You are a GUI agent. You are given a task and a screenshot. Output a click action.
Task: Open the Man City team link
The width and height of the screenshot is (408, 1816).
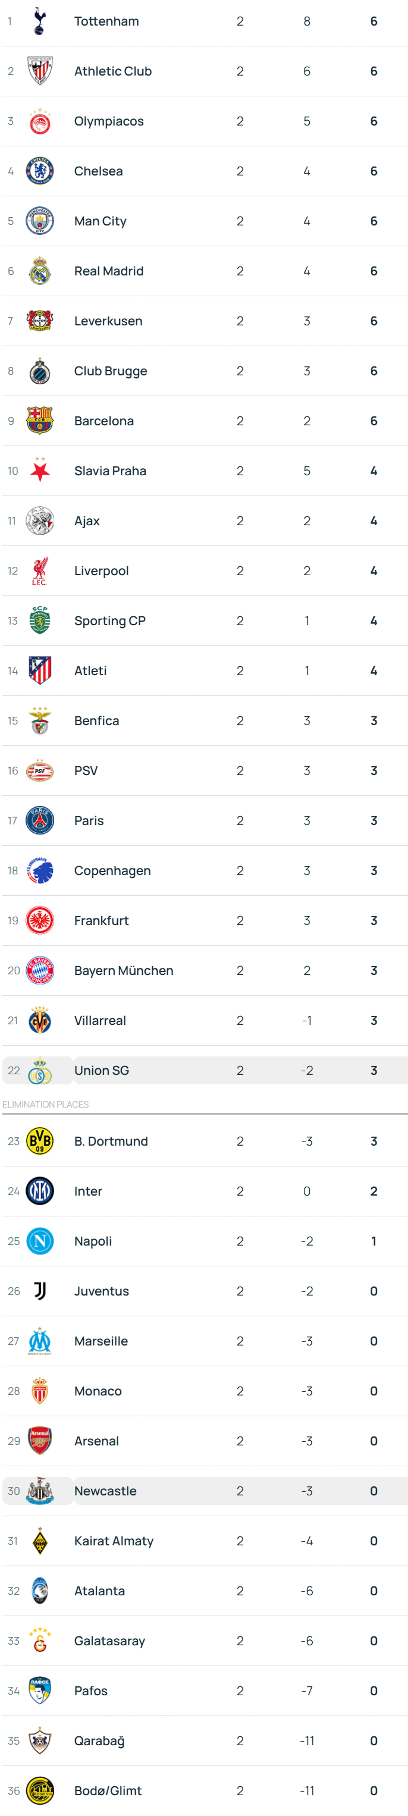pyautogui.click(x=100, y=221)
